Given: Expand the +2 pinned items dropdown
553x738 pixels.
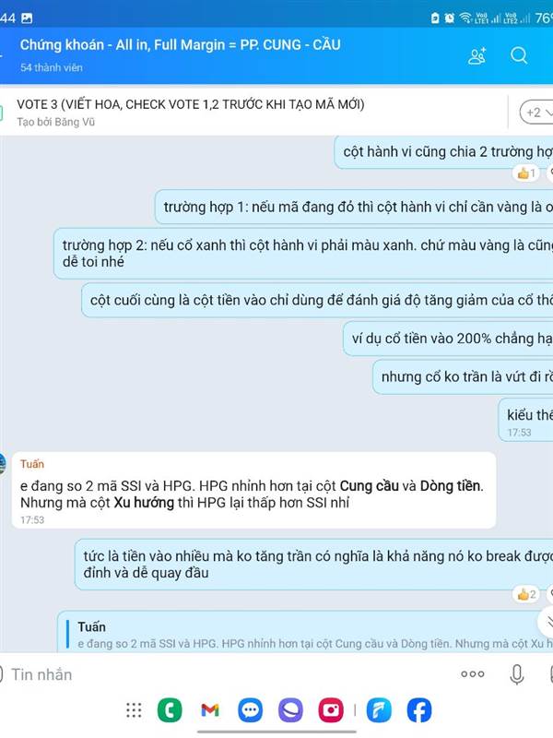Looking at the screenshot, I should click(x=537, y=113).
